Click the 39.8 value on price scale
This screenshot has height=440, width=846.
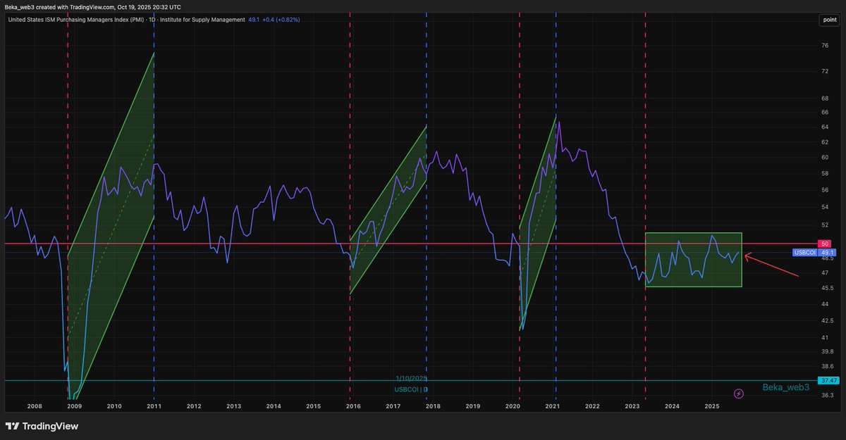click(x=826, y=351)
